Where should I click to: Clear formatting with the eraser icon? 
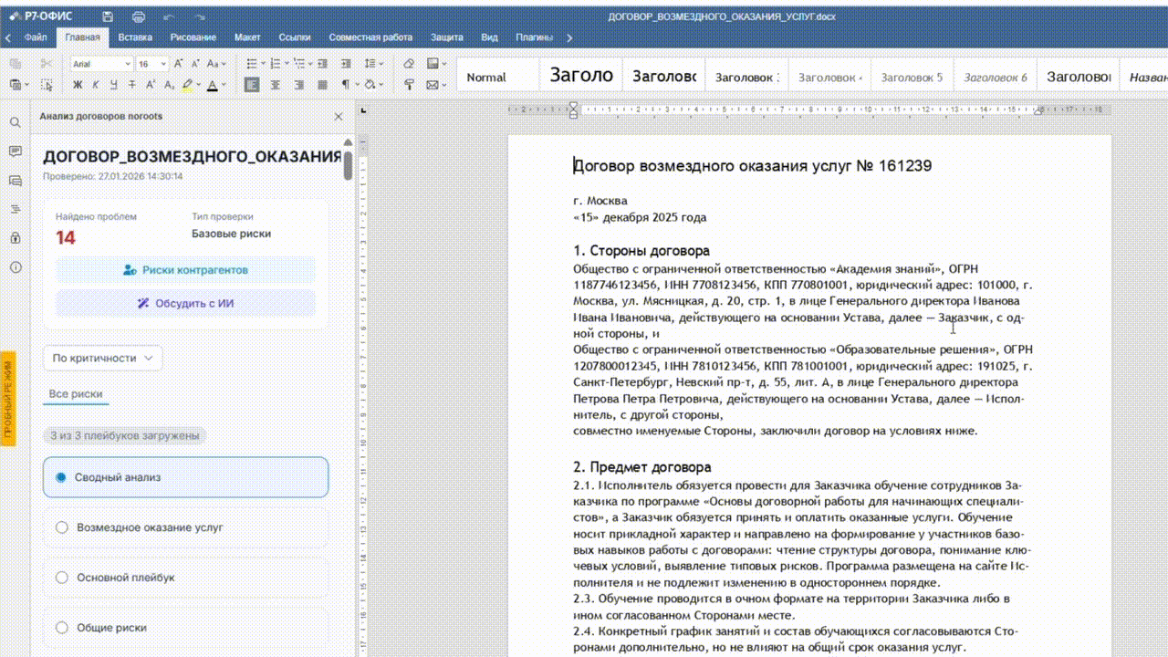(x=409, y=64)
